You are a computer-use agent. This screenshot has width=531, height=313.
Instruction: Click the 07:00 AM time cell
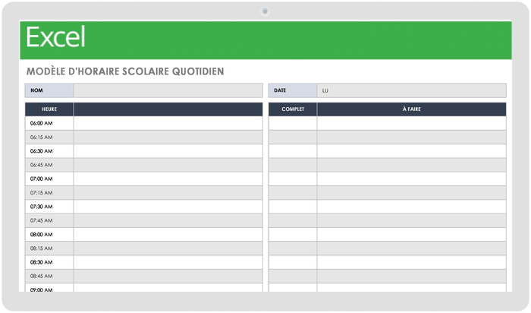(49, 179)
